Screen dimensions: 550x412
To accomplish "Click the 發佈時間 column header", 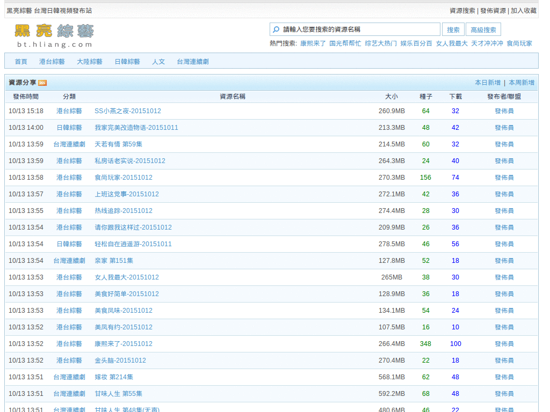I will [x=26, y=97].
